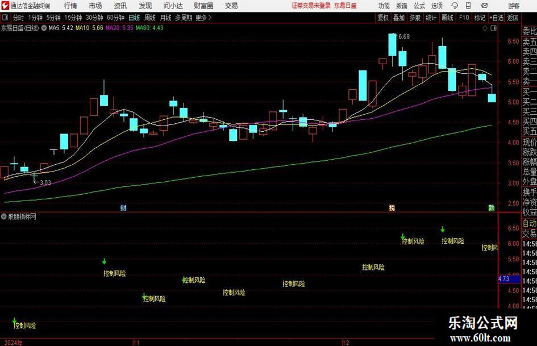Open the 多周期 multi-period view
The image size is (537, 346).
pyautogui.click(x=183, y=18)
